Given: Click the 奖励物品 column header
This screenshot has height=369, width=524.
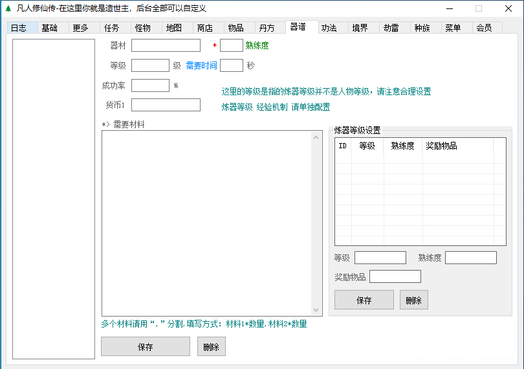Looking at the screenshot, I should pos(458,146).
